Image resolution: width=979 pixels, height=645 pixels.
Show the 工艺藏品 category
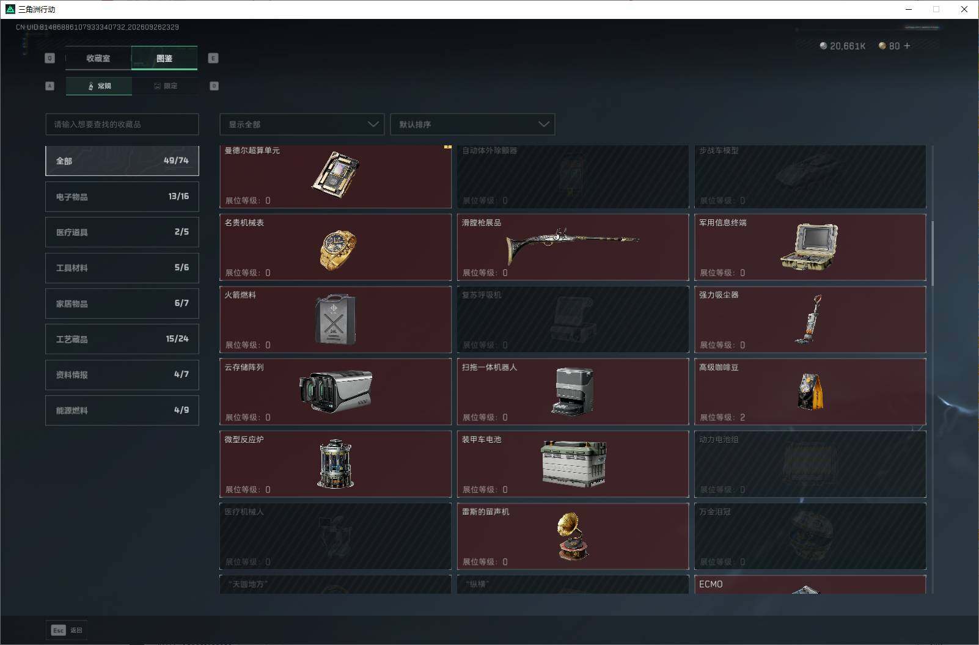click(x=122, y=339)
